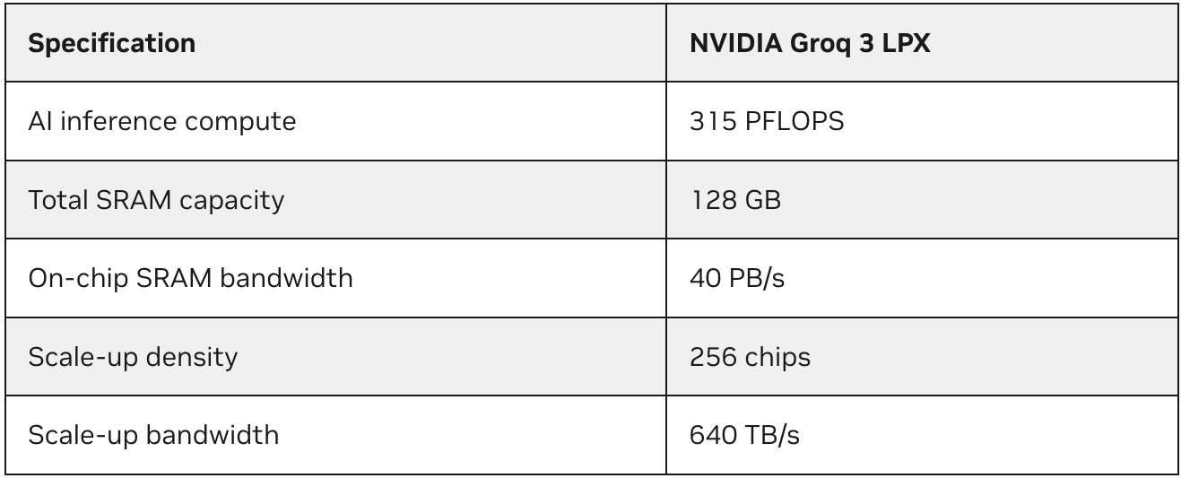Click the word PFLOPS
This screenshot has width=1181, height=478.
792,121
